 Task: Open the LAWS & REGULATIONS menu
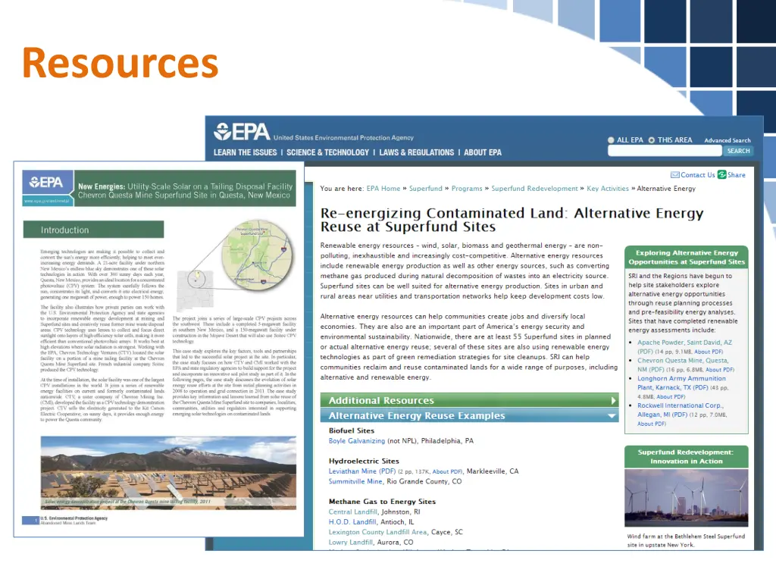[416, 152]
